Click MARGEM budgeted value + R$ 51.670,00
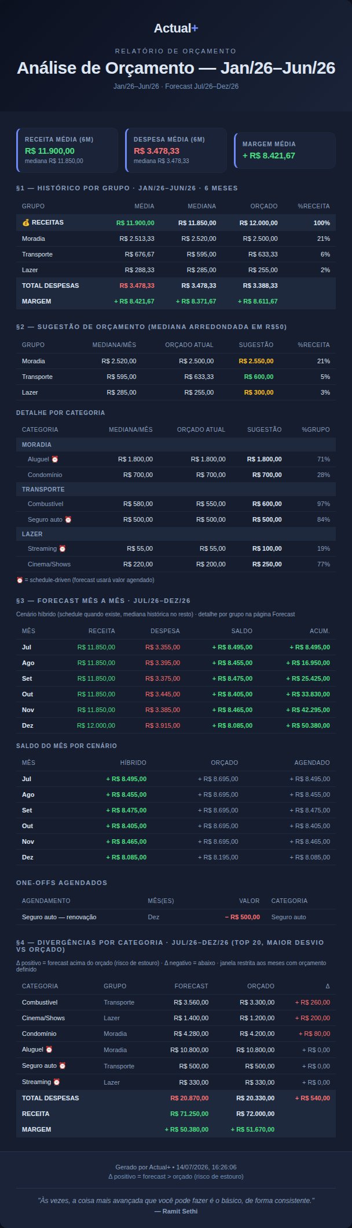Viewport: 352px width, 1228px height. click(252, 1129)
